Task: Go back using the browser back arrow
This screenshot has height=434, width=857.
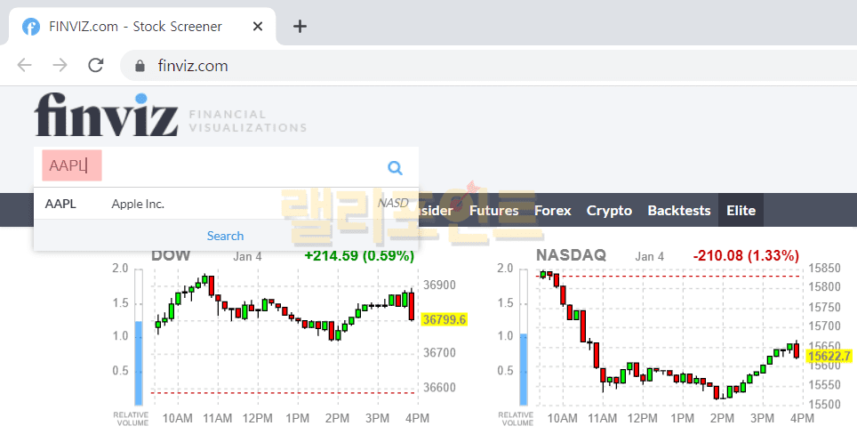Action: point(25,65)
